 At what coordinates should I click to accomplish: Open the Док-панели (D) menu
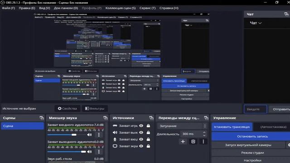pyautogui.click(x=66, y=8)
